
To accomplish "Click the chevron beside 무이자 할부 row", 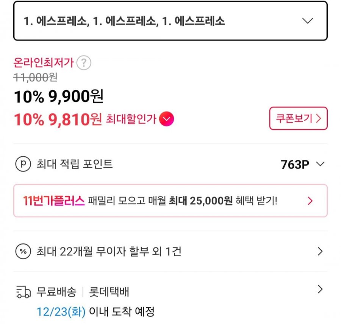I will (x=320, y=251).
